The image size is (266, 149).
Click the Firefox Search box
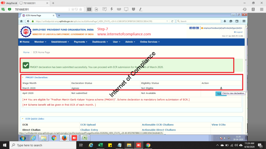pos(198,21)
